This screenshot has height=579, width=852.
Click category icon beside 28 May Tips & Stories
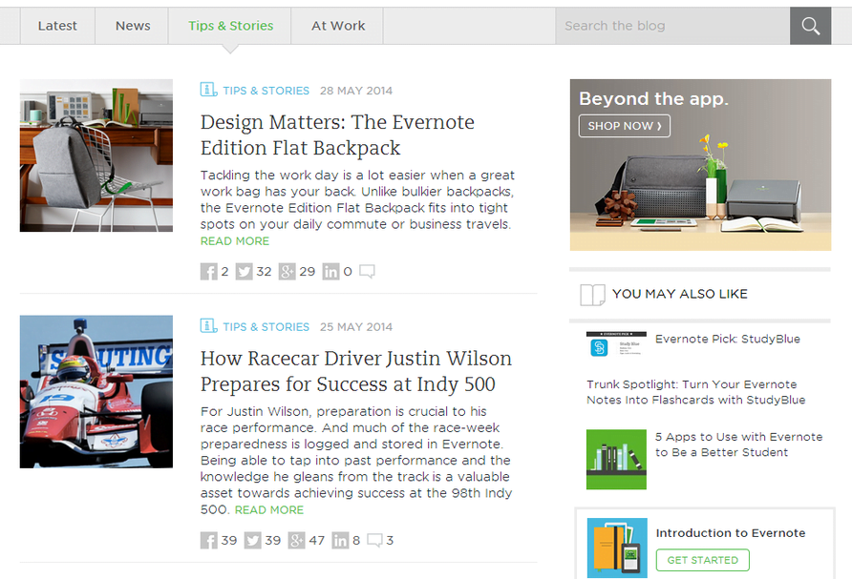(x=208, y=90)
